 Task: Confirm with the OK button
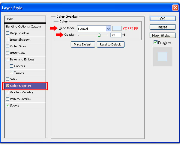click(x=163, y=19)
